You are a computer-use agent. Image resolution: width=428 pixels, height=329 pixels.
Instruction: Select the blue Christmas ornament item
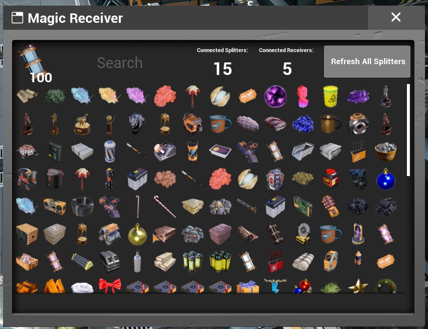[x=385, y=179]
